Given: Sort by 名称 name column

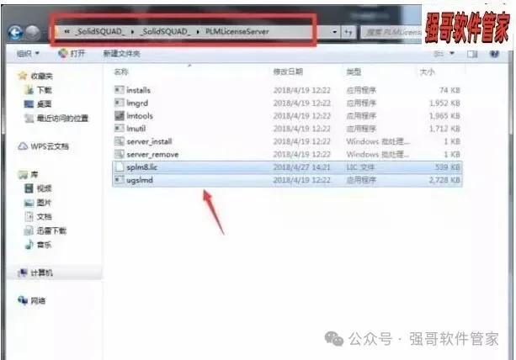Looking at the screenshot, I should (121, 71).
